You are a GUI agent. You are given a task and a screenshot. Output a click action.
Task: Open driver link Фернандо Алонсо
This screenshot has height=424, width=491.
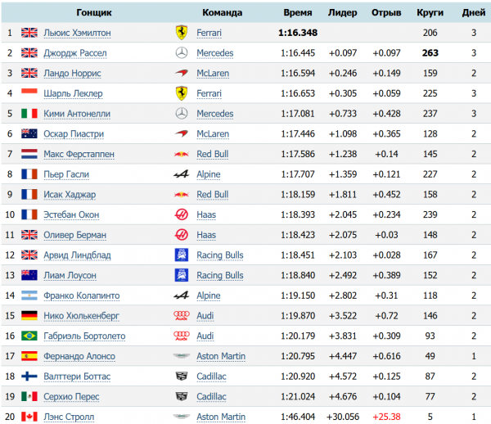79,356
